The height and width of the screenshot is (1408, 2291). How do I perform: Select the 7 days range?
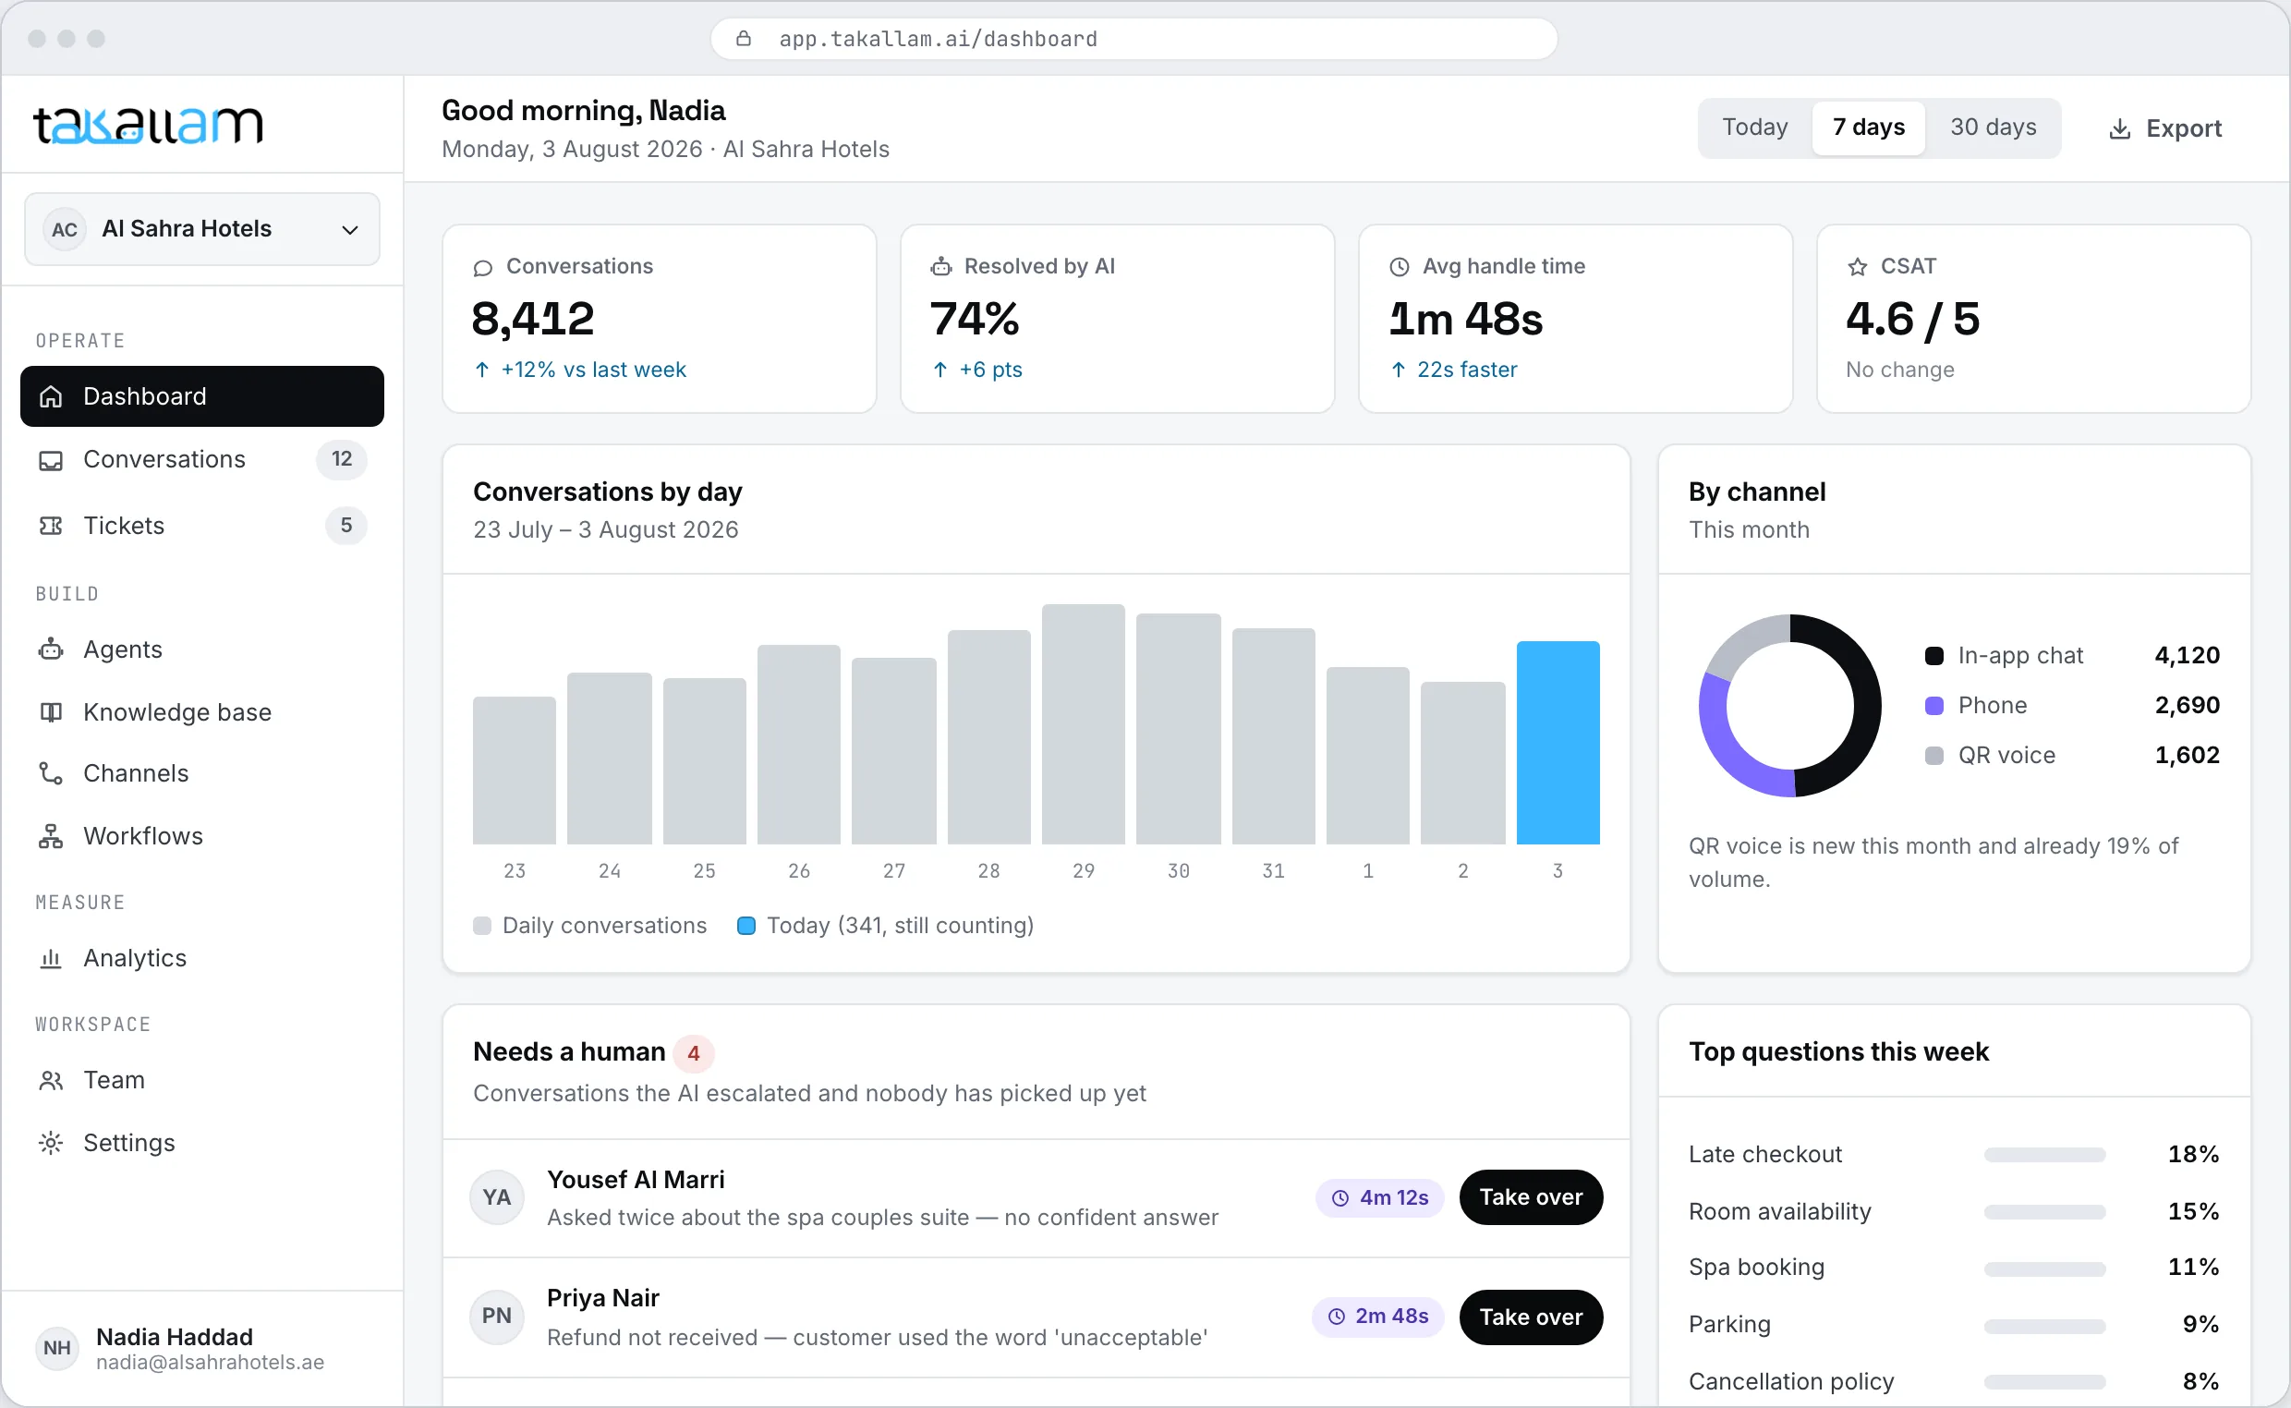pos(1868,127)
